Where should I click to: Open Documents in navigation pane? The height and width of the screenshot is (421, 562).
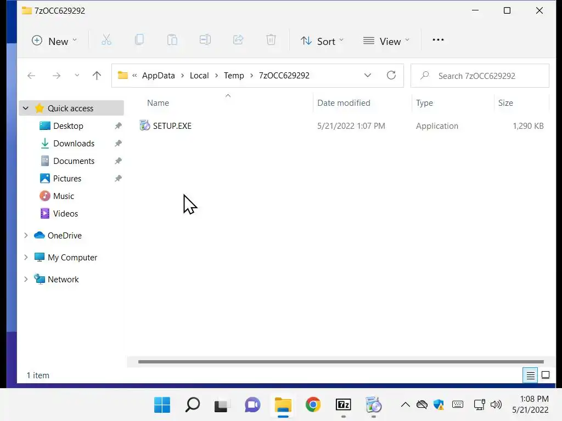[x=74, y=161]
